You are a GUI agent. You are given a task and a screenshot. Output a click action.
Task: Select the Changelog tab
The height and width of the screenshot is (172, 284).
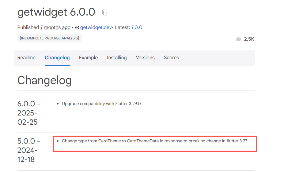57,57
